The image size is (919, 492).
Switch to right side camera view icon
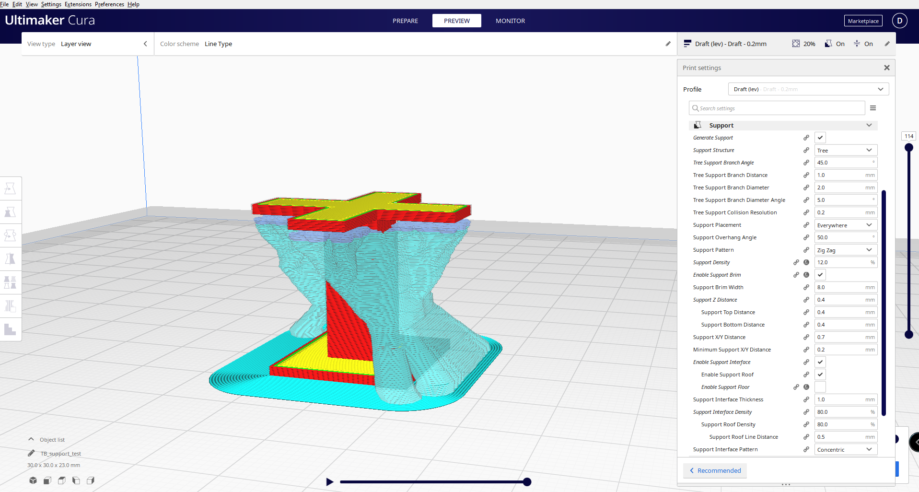(91, 480)
